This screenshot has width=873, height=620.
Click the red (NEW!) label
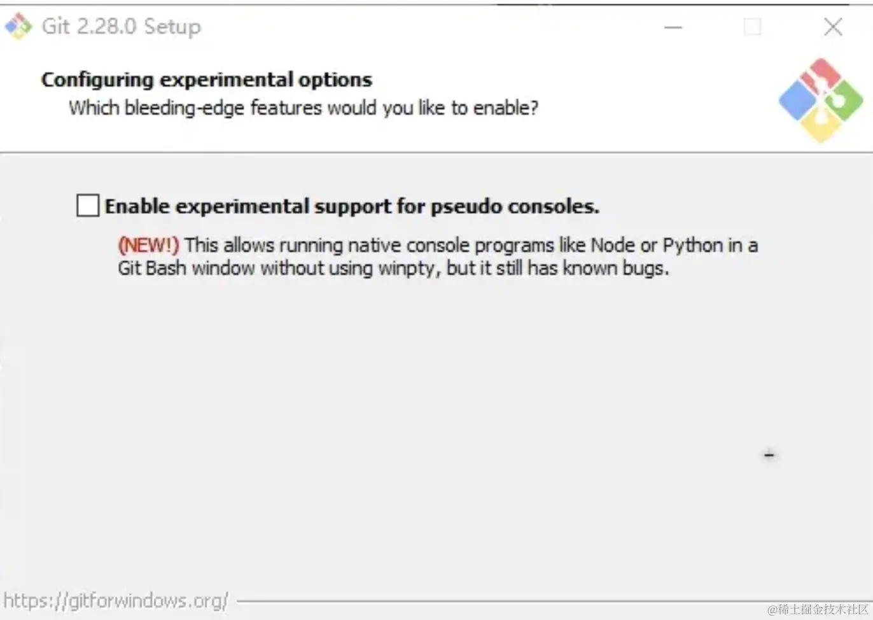[x=149, y=245]
